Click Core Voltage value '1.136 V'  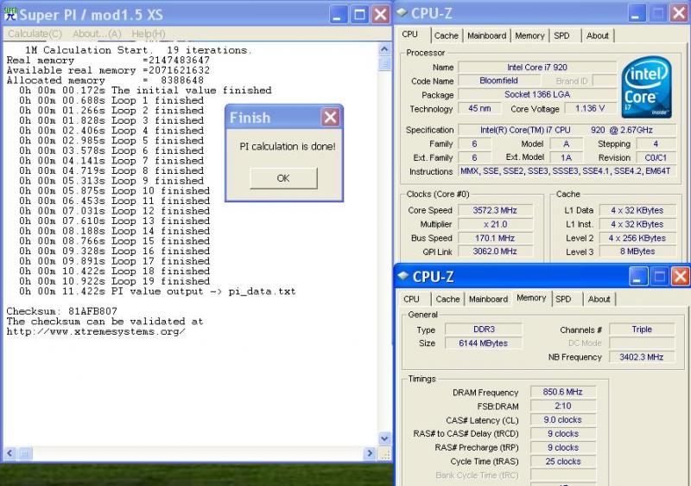(x=590, y=108)
